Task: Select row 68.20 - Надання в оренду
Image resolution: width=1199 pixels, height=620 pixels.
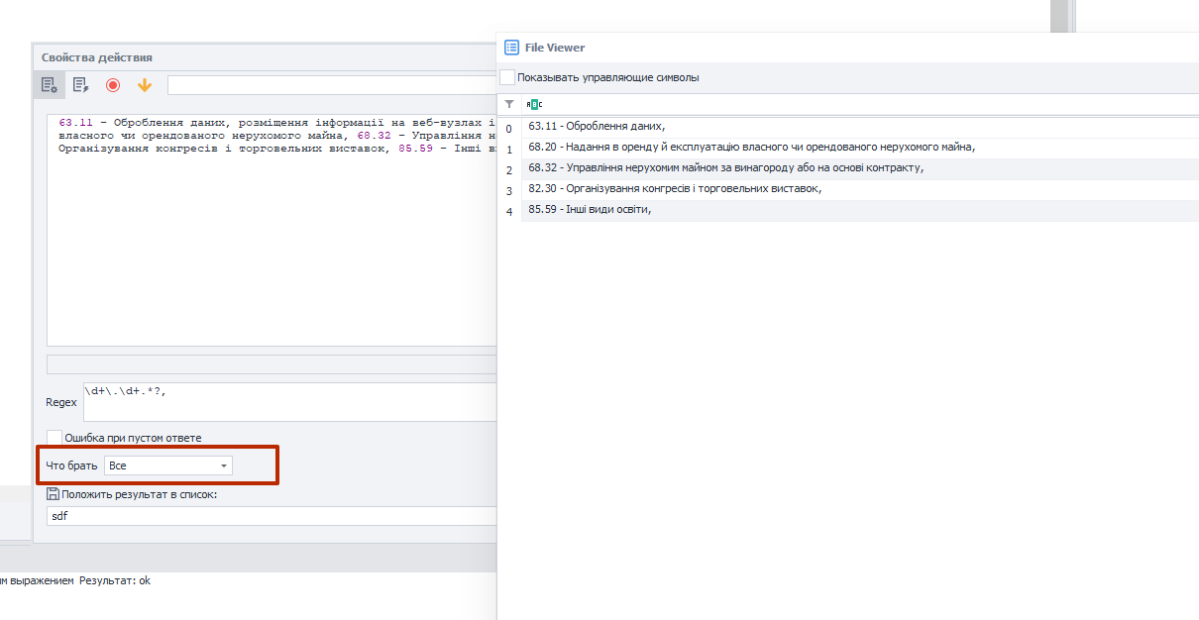Action: [x=860, y=148]
